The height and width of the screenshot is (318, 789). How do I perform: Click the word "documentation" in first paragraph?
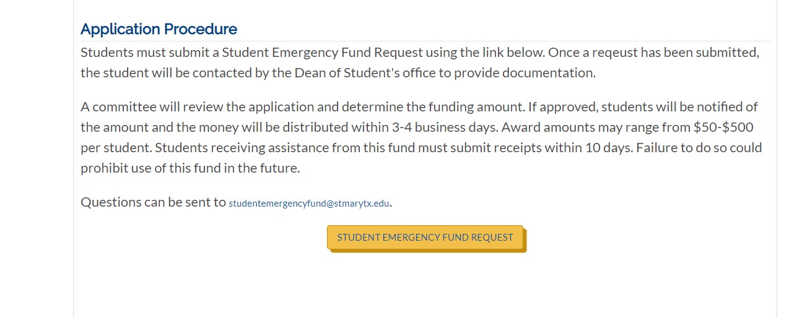coord(548,72)
